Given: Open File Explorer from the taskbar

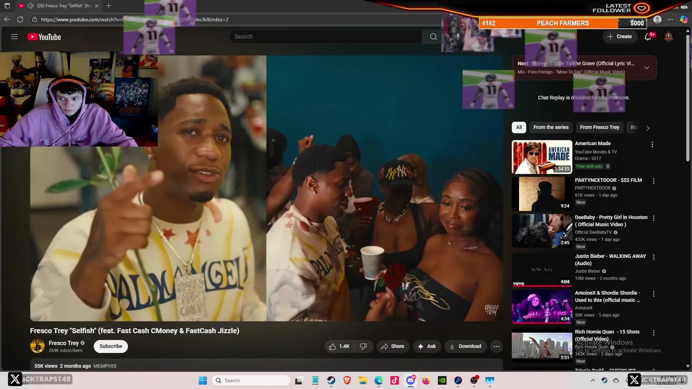Looking at the screenshot, I should (363, 380).
